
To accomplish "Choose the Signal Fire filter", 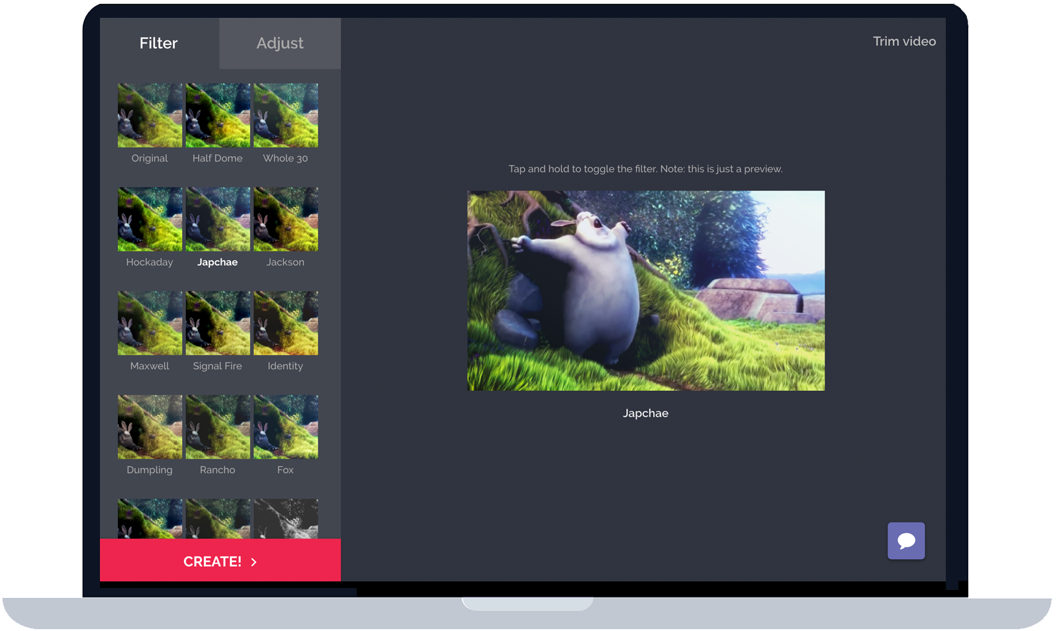I will tap(218, 323).
